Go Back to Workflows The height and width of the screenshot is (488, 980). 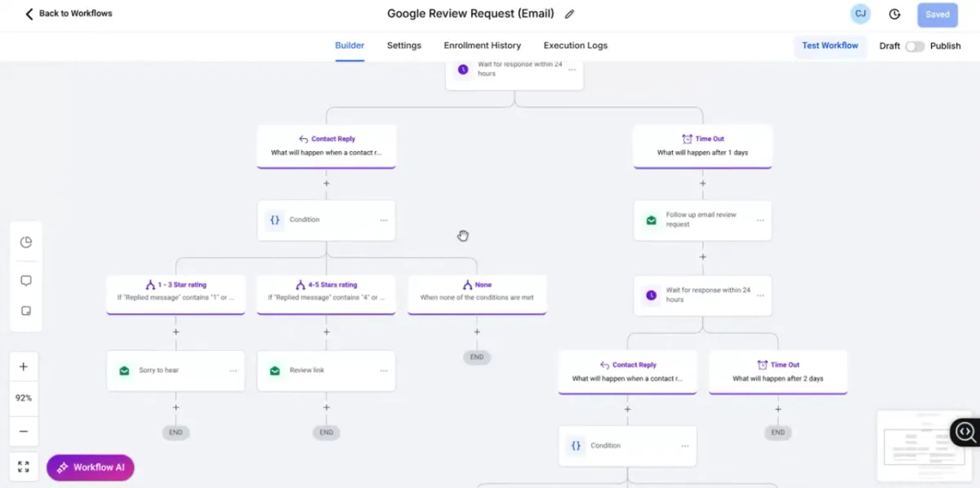tap(69, 14)
